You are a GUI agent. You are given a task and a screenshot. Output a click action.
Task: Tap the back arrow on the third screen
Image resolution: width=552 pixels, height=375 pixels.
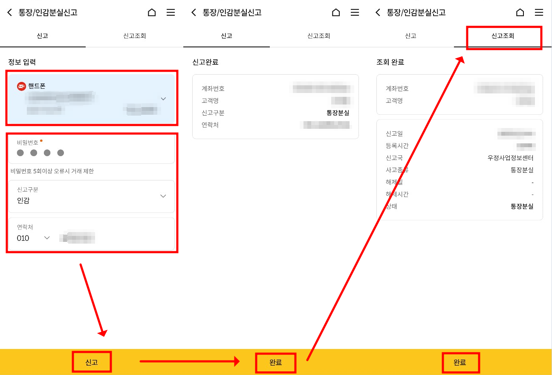click(x=378, y=12)
